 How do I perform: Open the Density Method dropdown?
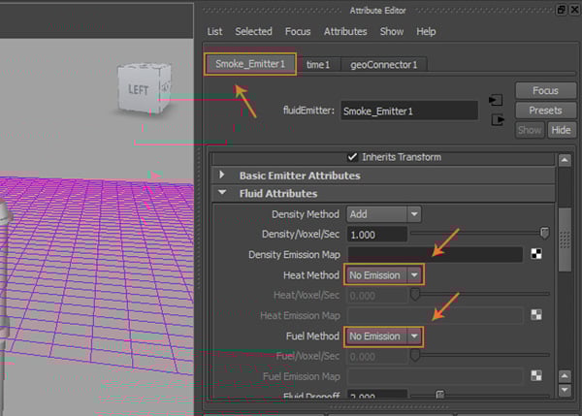point(384,213)
